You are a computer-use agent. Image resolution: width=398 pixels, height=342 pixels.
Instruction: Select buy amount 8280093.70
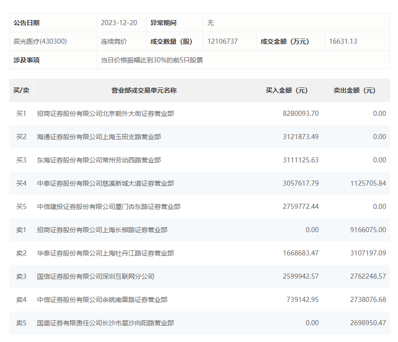click(301, 114)
